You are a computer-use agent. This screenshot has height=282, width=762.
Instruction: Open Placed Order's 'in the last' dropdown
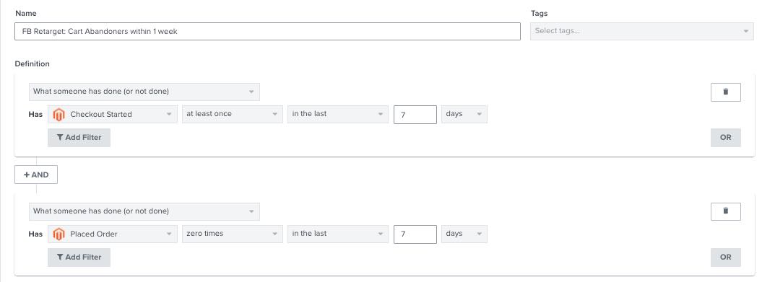click(338, 234)
